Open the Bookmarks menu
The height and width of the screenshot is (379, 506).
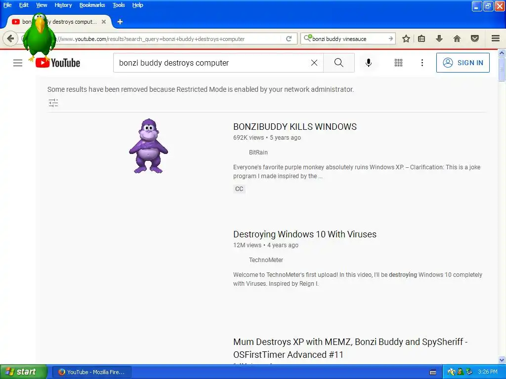92,5
